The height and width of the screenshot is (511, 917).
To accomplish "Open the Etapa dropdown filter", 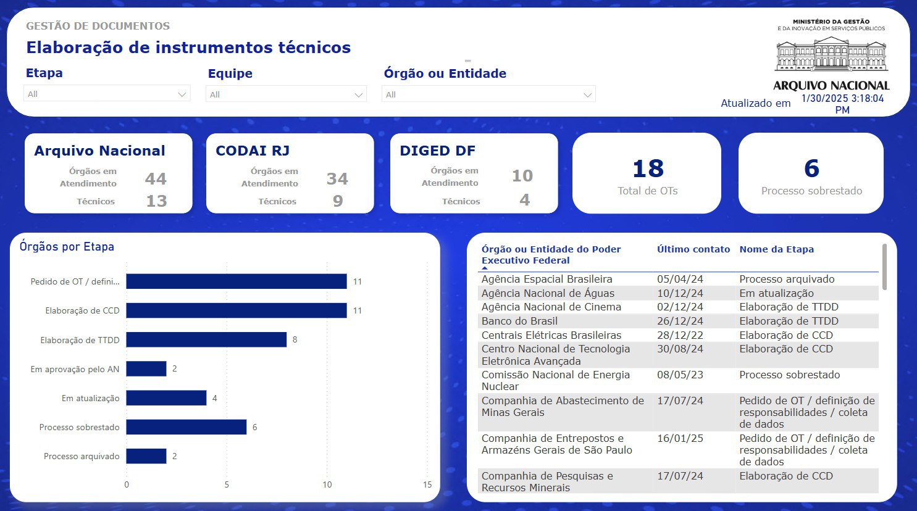I will [x=107, y=94].
